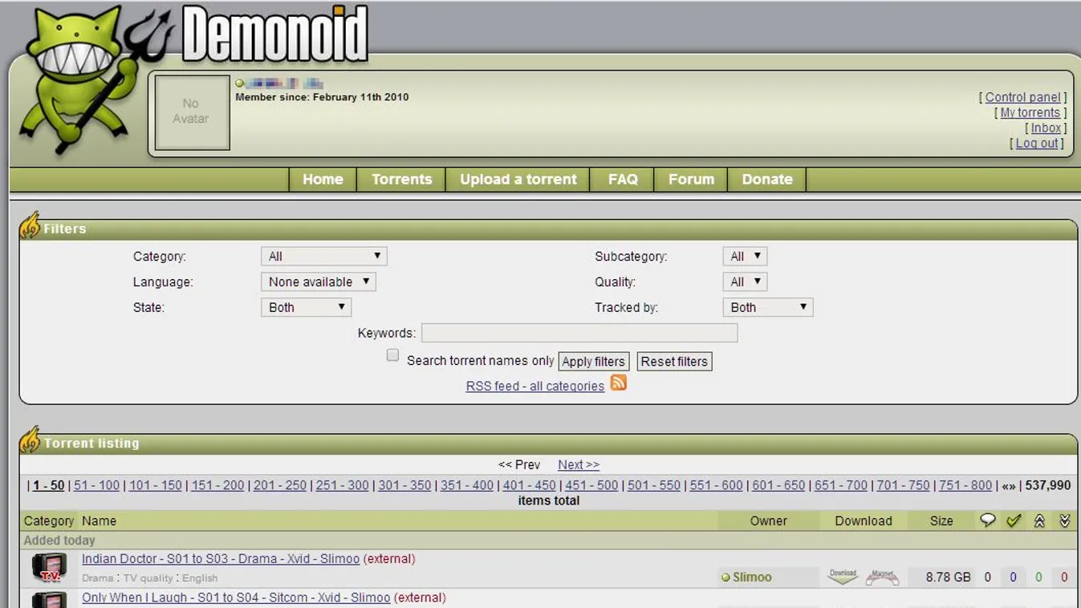The height and width of the screenshot is (608, 1081).
Task: Open the Donate tab
Action: coord(767,180)
